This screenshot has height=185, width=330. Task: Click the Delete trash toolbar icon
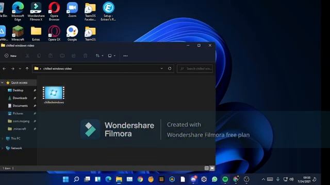(x=85, y=56)
